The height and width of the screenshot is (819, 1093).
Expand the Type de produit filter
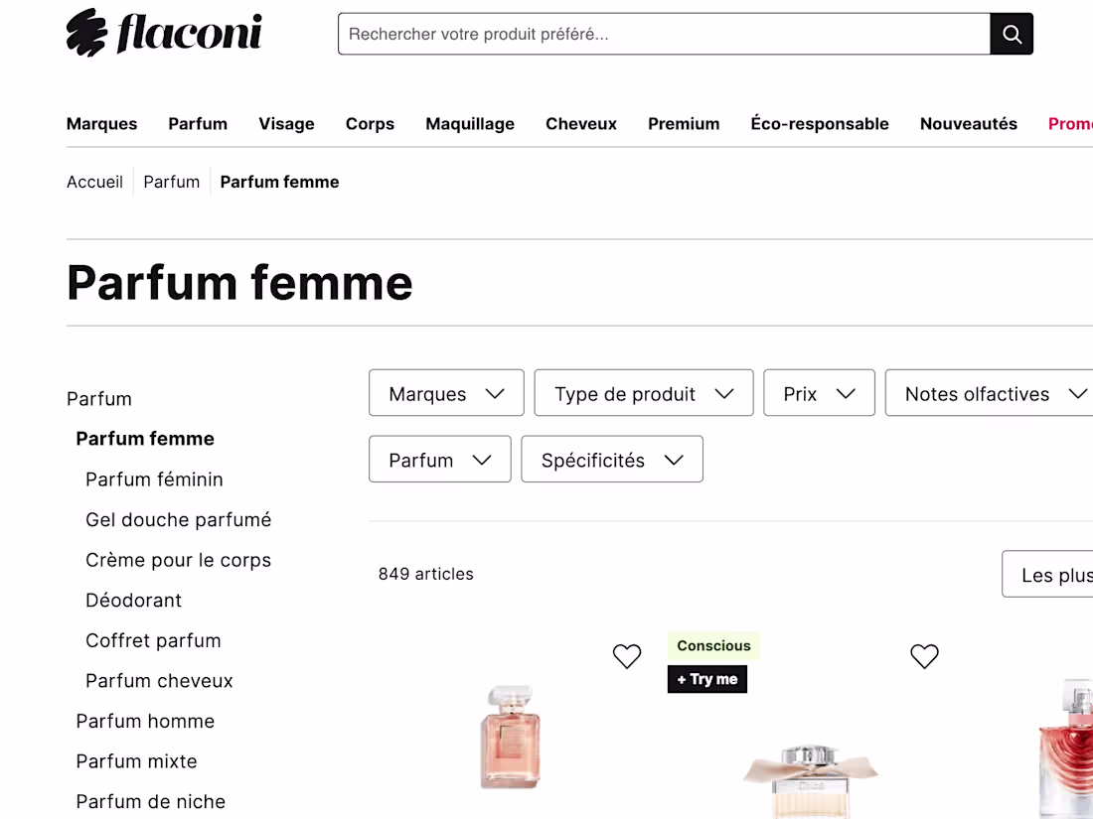643,393
